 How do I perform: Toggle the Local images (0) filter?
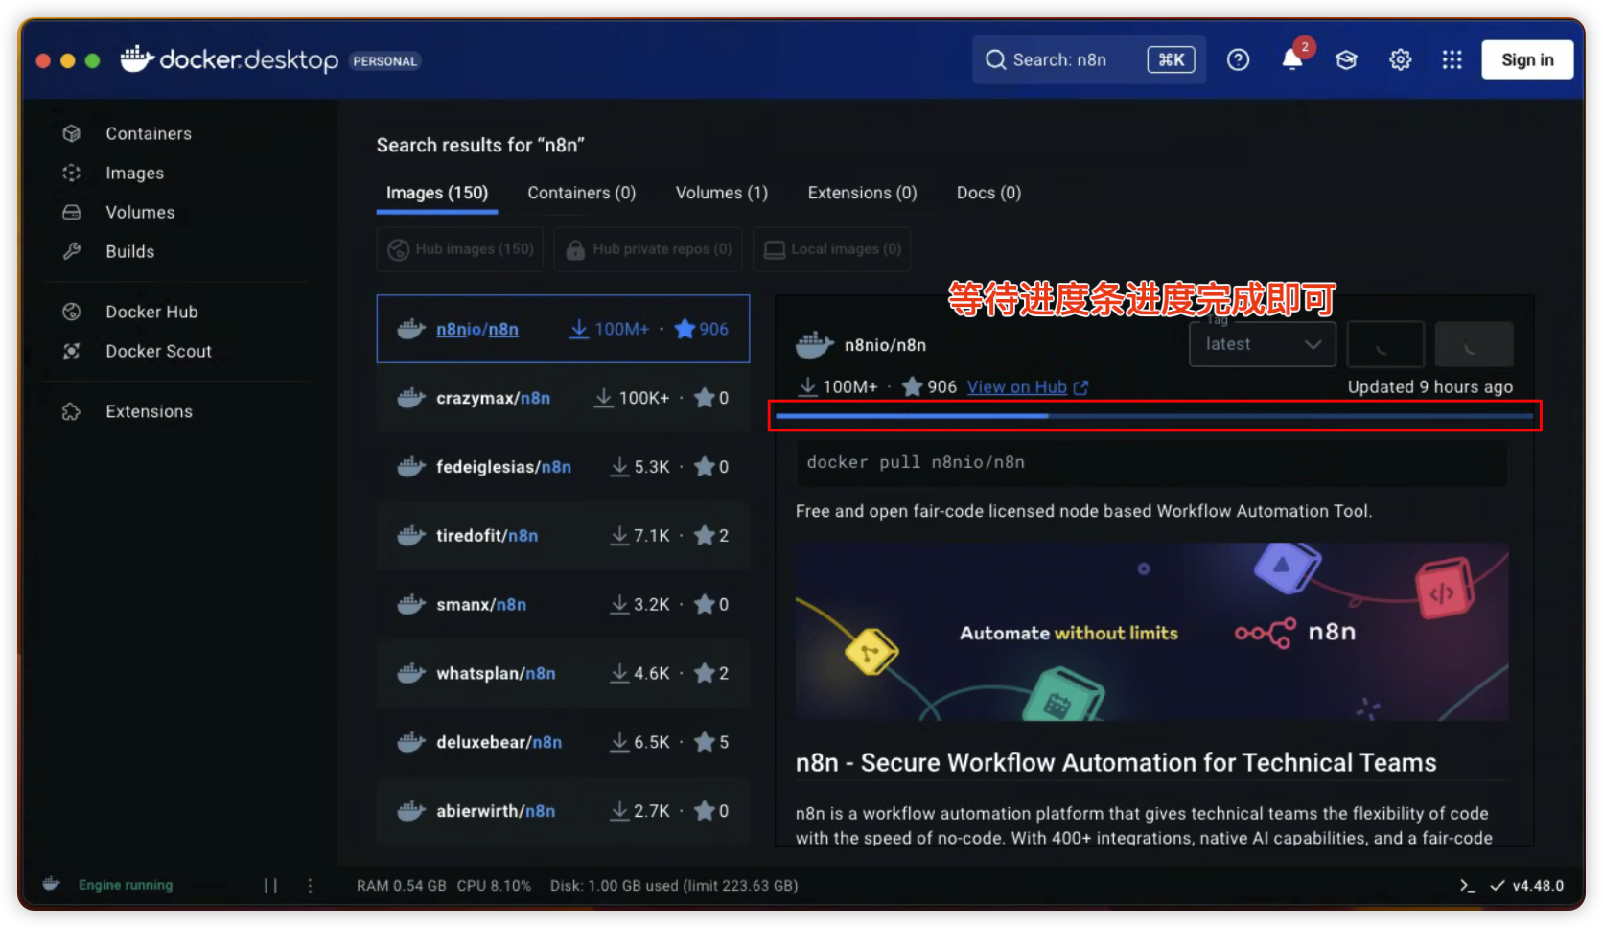(831, 249)
